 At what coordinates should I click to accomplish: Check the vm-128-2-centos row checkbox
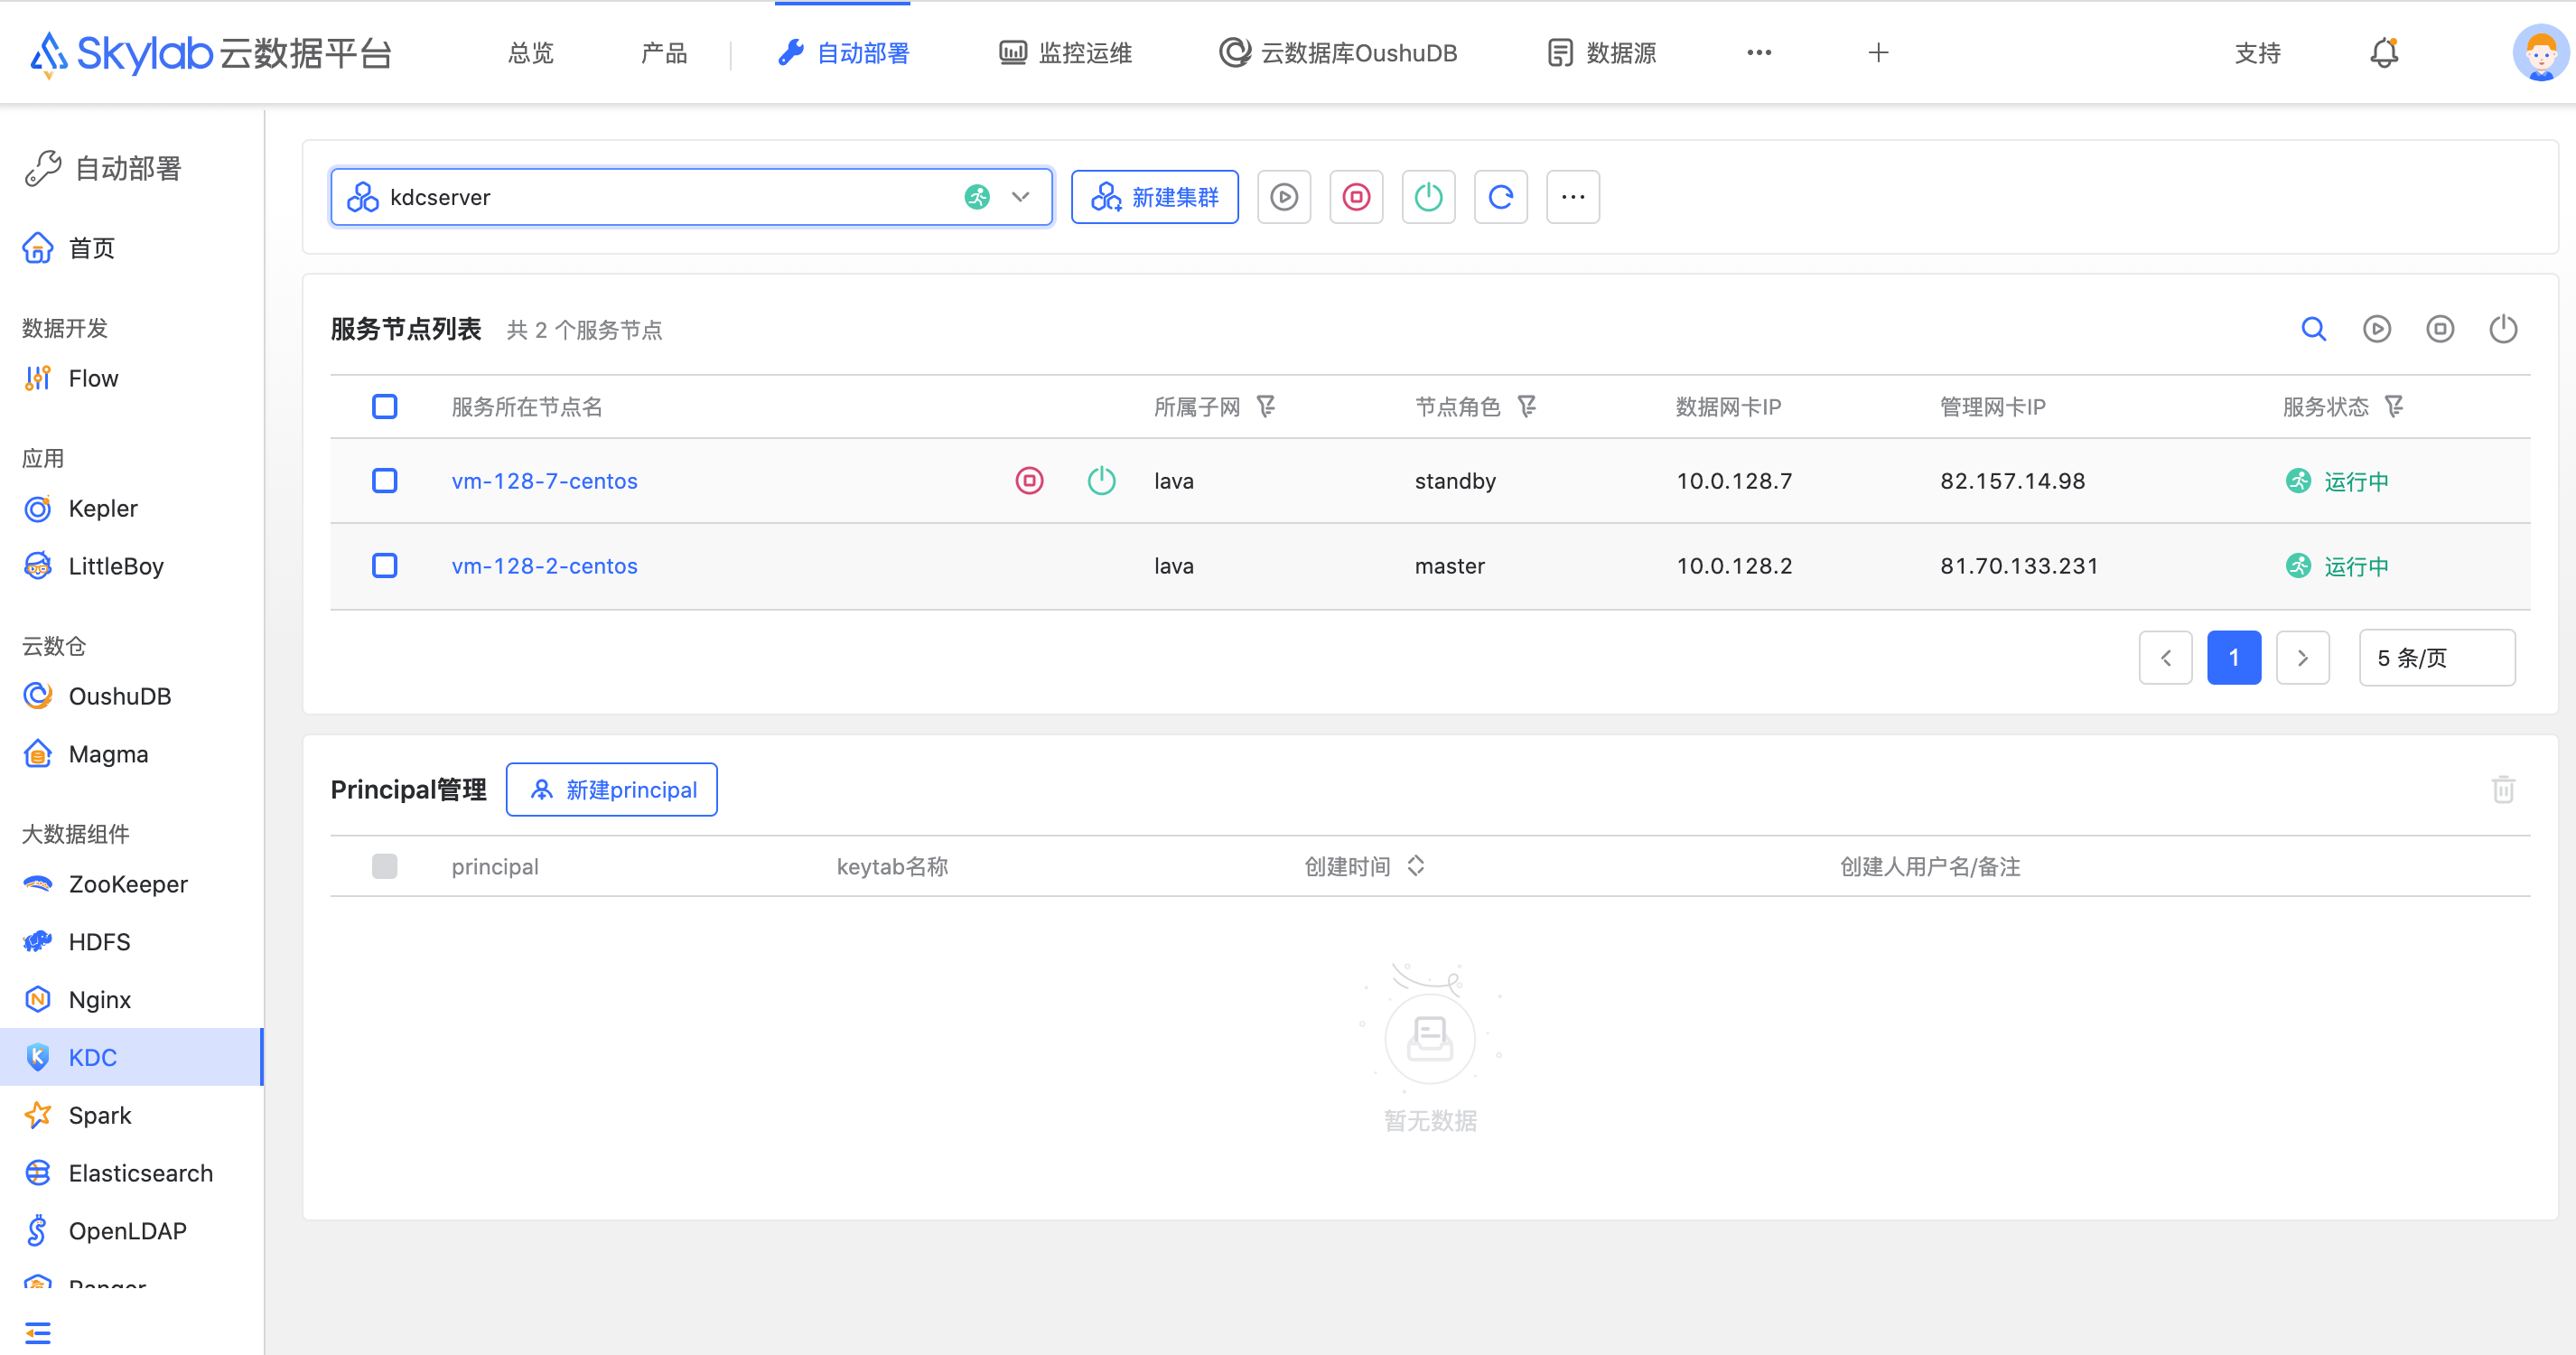point(384,566)
